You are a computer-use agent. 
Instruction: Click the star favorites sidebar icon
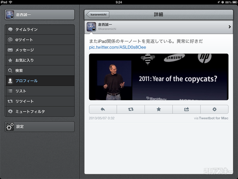(x=10, y=60)
